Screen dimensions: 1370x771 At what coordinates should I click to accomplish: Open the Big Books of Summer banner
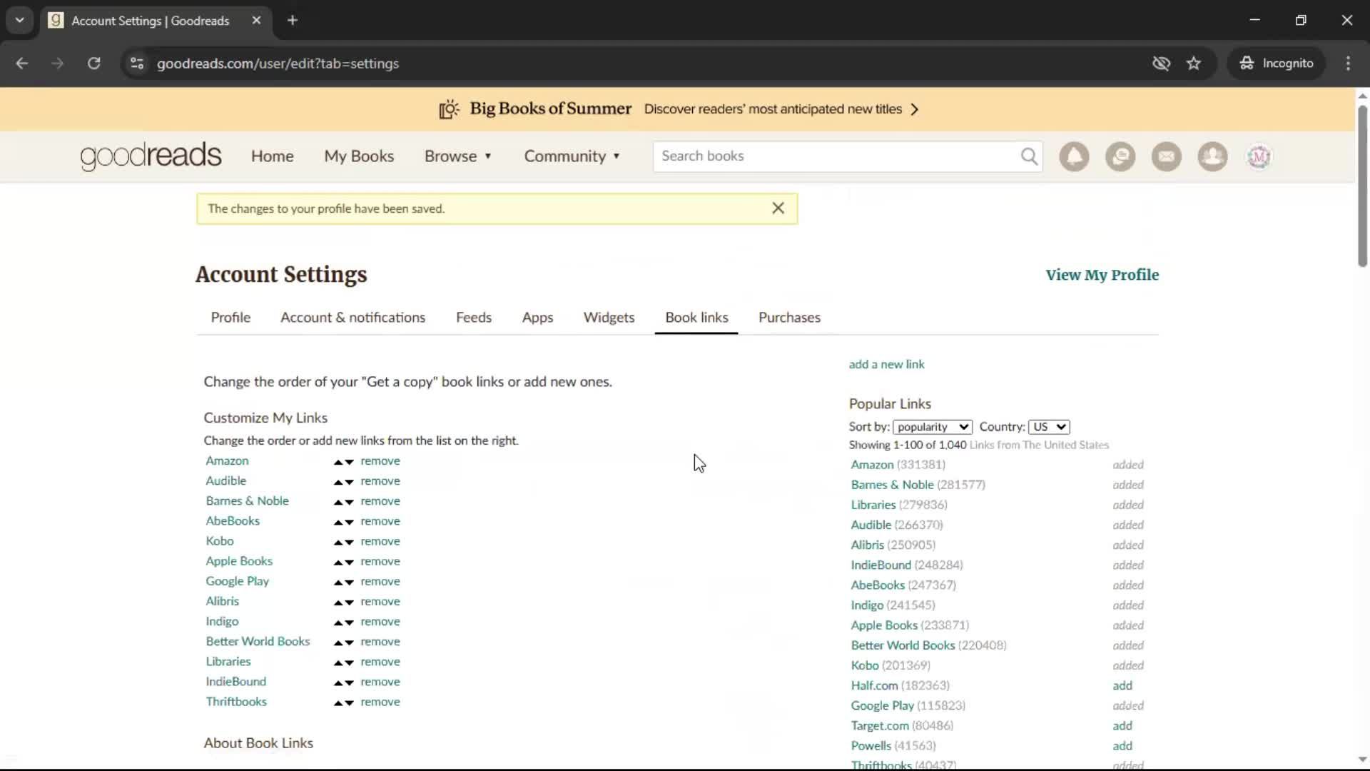click(x=678, y=109)
